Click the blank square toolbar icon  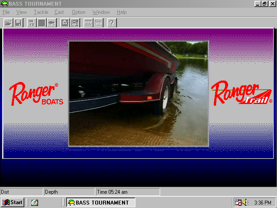click(42, 23)
